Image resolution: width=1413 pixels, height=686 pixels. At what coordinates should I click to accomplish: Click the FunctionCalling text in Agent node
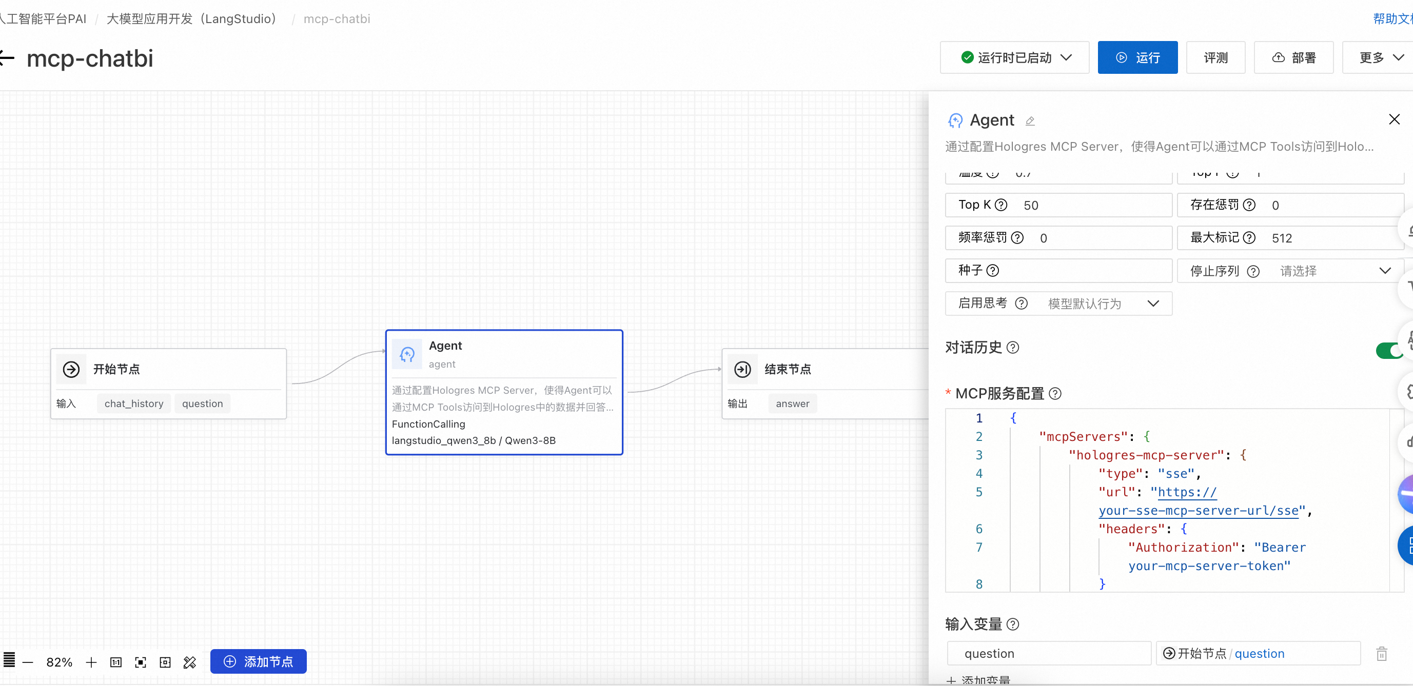coord(428,424)
